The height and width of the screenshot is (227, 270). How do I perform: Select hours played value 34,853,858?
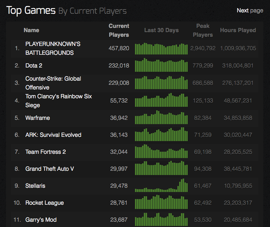click(238, 118)
